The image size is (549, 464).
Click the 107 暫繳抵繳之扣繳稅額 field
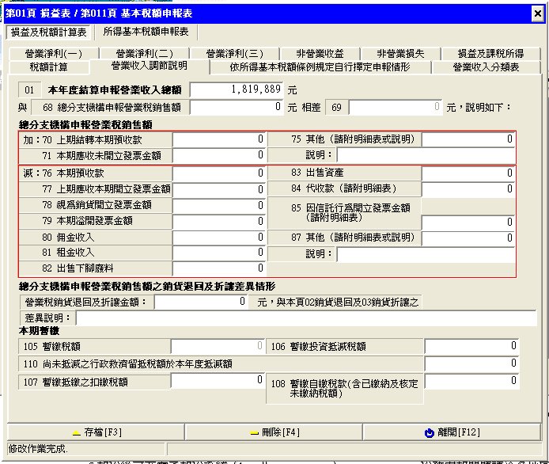tap(218, 381)
